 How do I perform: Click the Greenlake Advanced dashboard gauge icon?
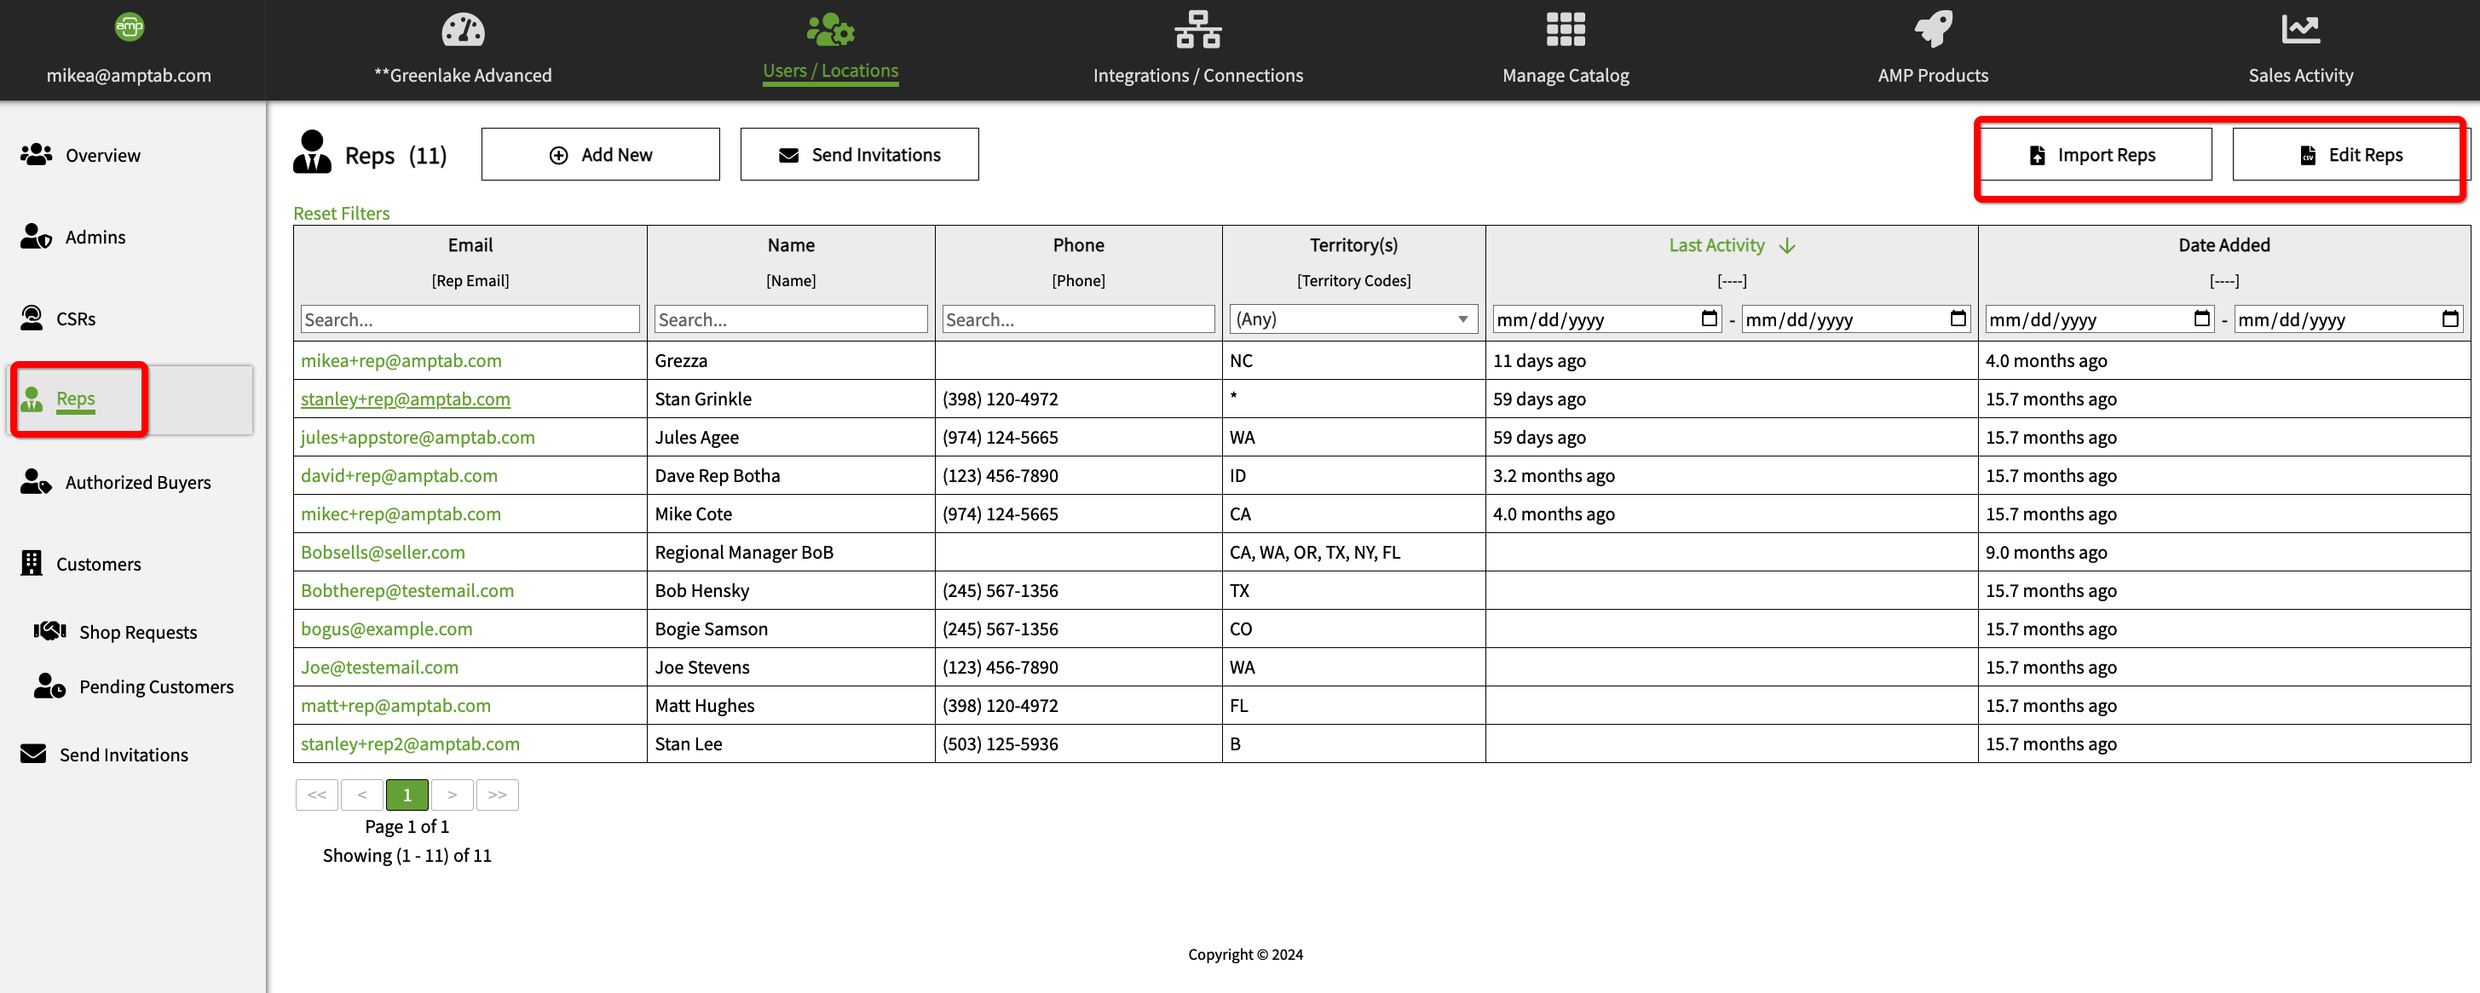coord(462,30)
